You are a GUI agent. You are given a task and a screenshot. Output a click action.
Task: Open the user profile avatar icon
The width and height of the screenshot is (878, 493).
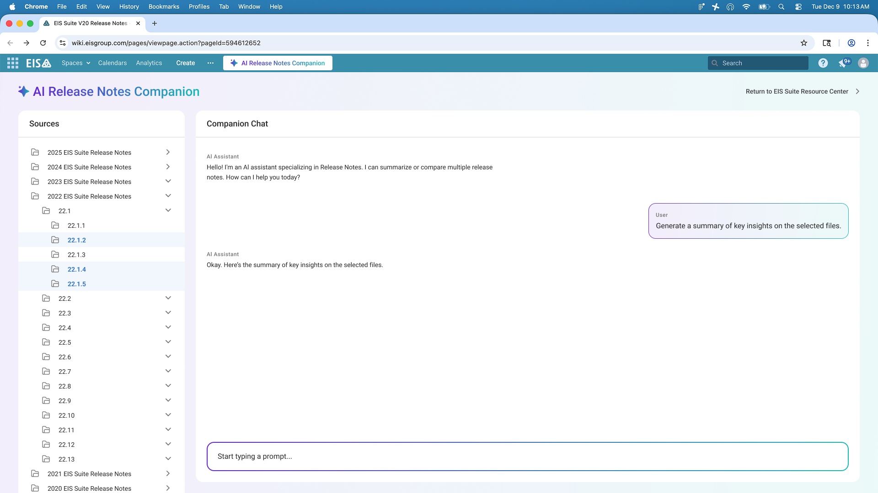click(x=863, y=63)
